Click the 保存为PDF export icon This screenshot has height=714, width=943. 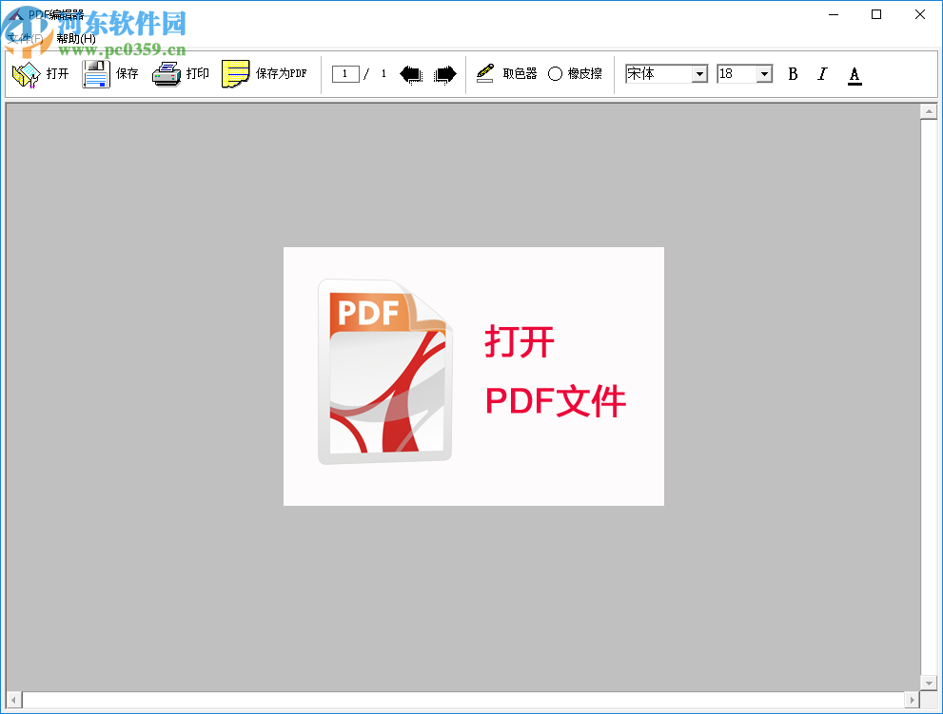[233, 73]
